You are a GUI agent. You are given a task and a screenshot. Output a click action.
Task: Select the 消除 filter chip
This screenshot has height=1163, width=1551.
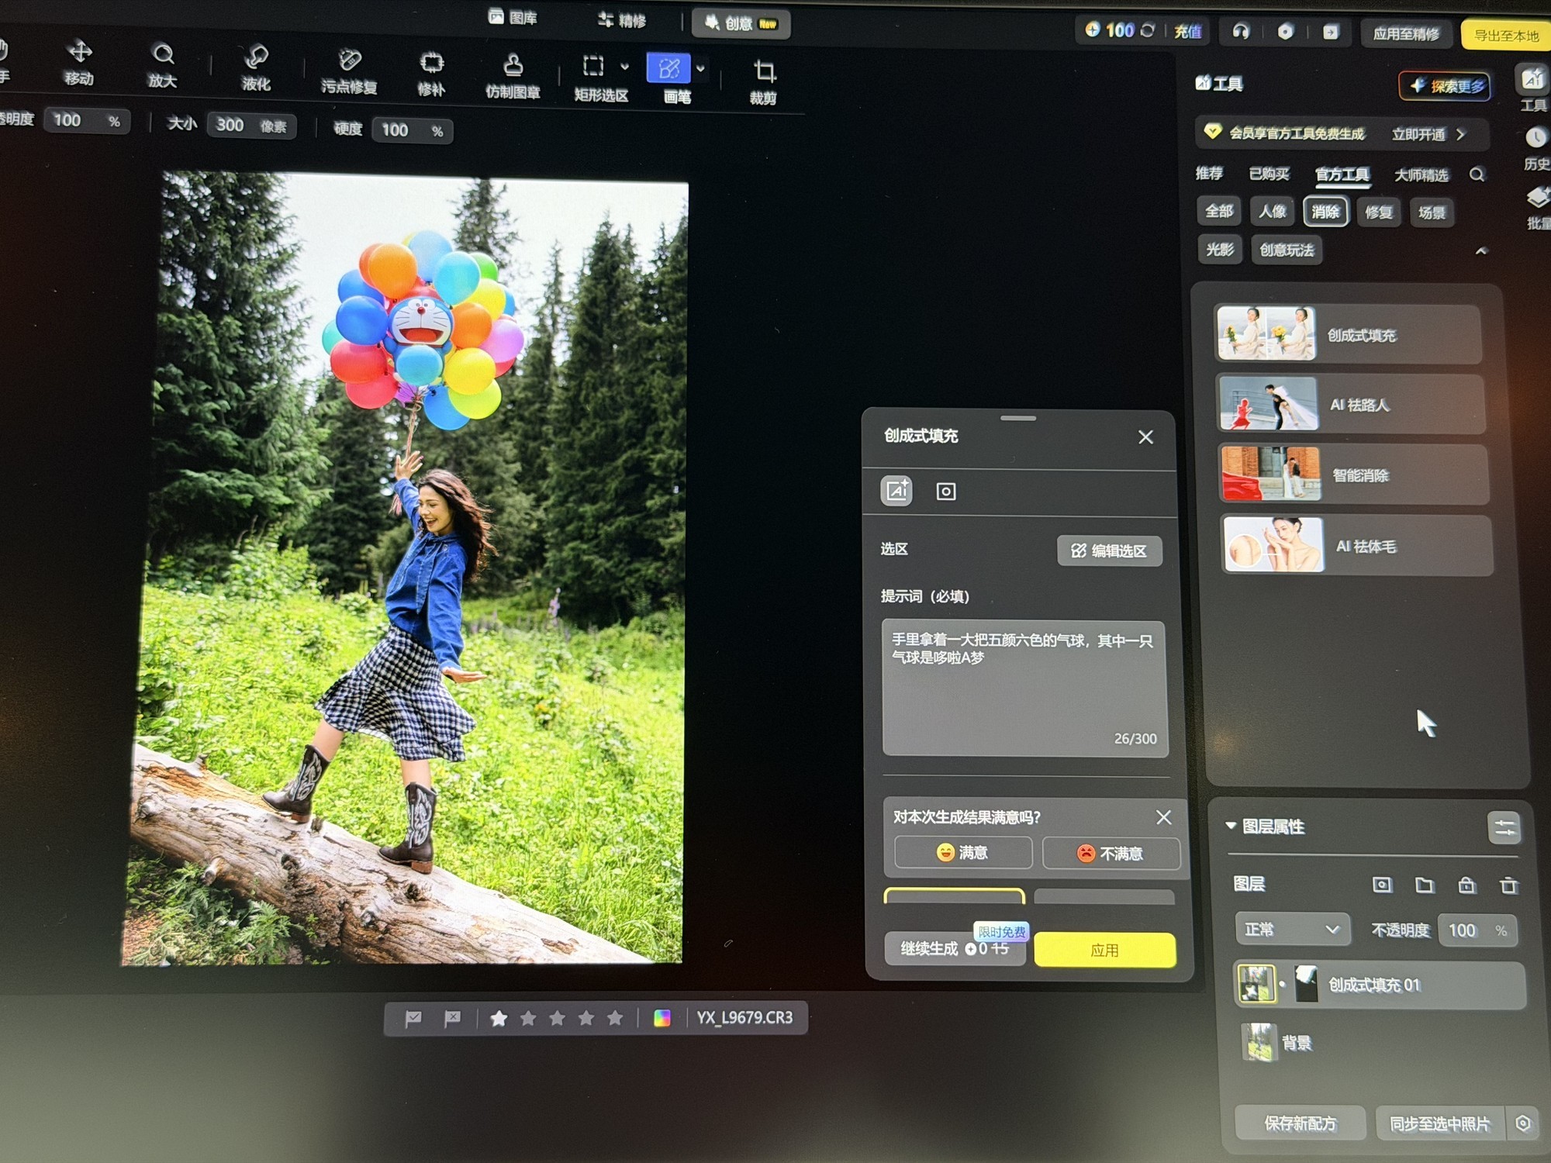coord(1325,212)
